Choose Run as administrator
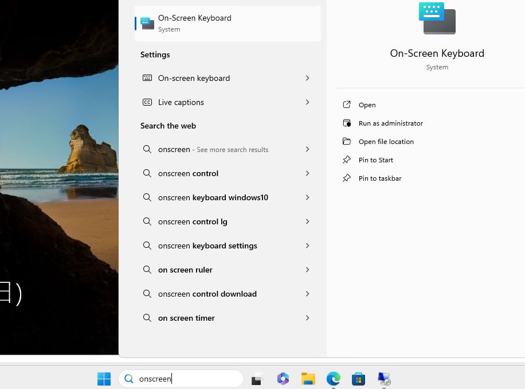This screenshot has width=525, height=389. [391, 123]
